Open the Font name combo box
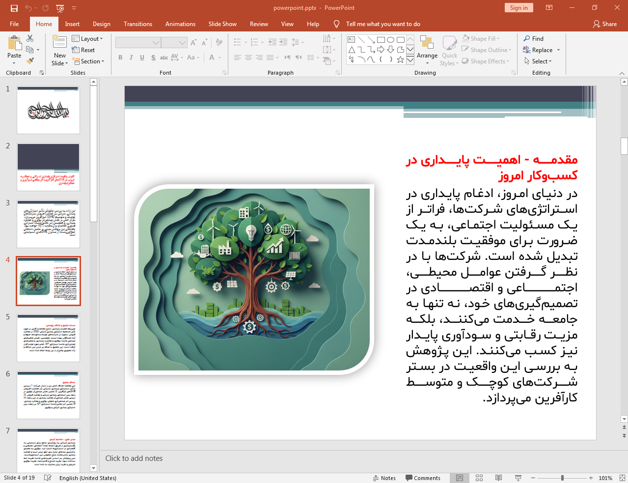 point(138,43)
